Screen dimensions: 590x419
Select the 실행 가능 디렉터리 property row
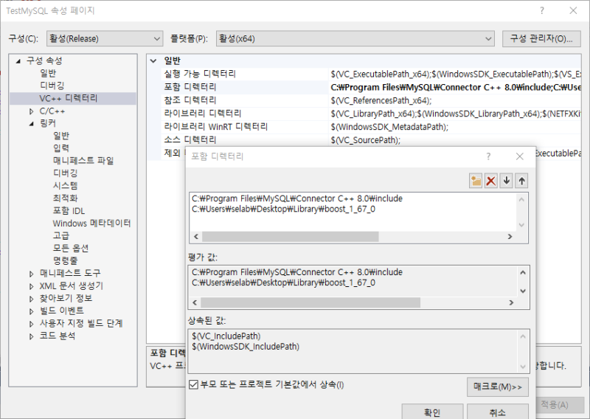point(372,74)
